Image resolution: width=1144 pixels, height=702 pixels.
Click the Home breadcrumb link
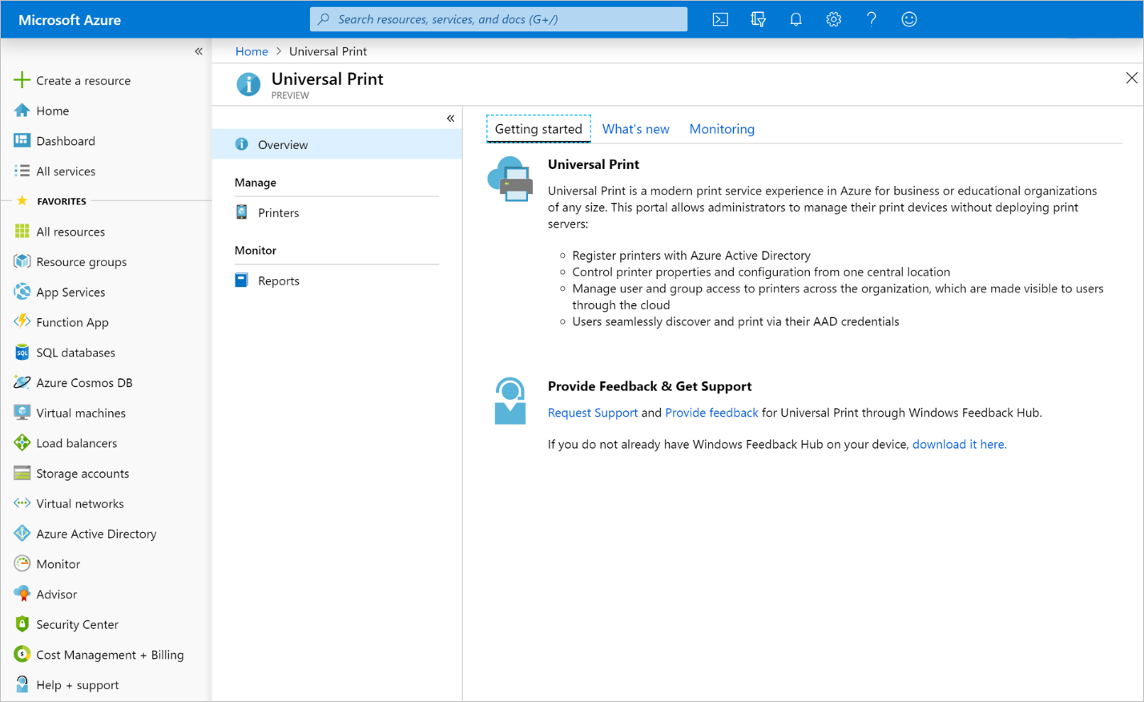[252, 51]
